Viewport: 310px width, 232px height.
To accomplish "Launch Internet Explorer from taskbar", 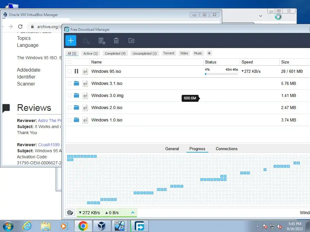I will tap(27, 226).
